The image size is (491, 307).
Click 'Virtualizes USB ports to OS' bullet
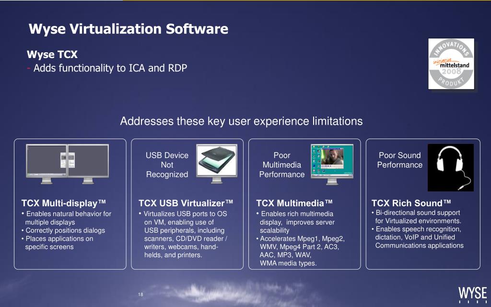coord(183,234)
